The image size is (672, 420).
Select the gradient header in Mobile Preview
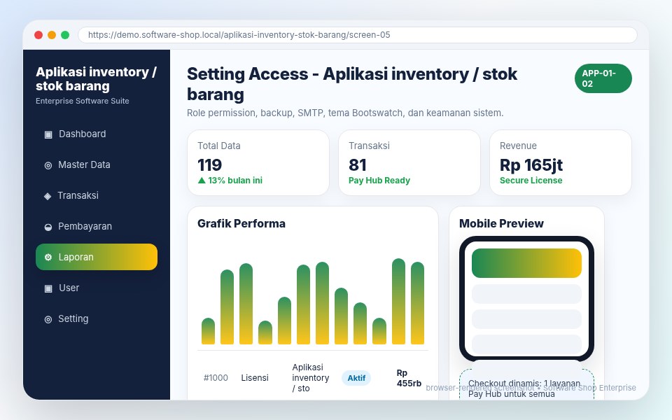(x=526, y=263)
